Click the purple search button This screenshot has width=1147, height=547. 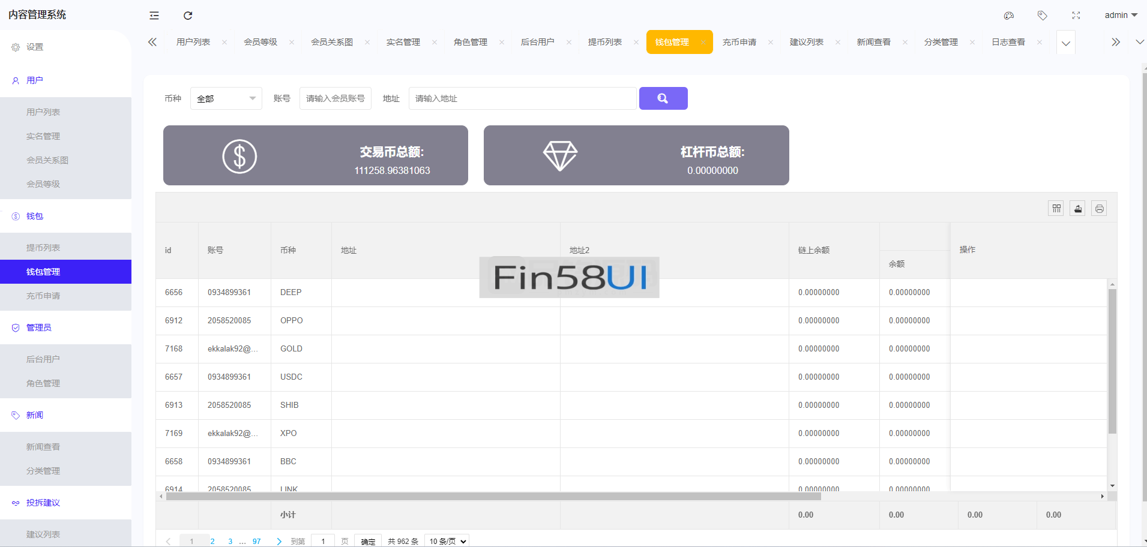pos(663,98)
